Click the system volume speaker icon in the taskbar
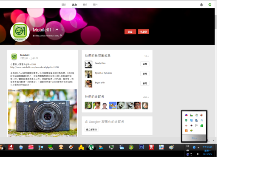 tap(198, 154)
